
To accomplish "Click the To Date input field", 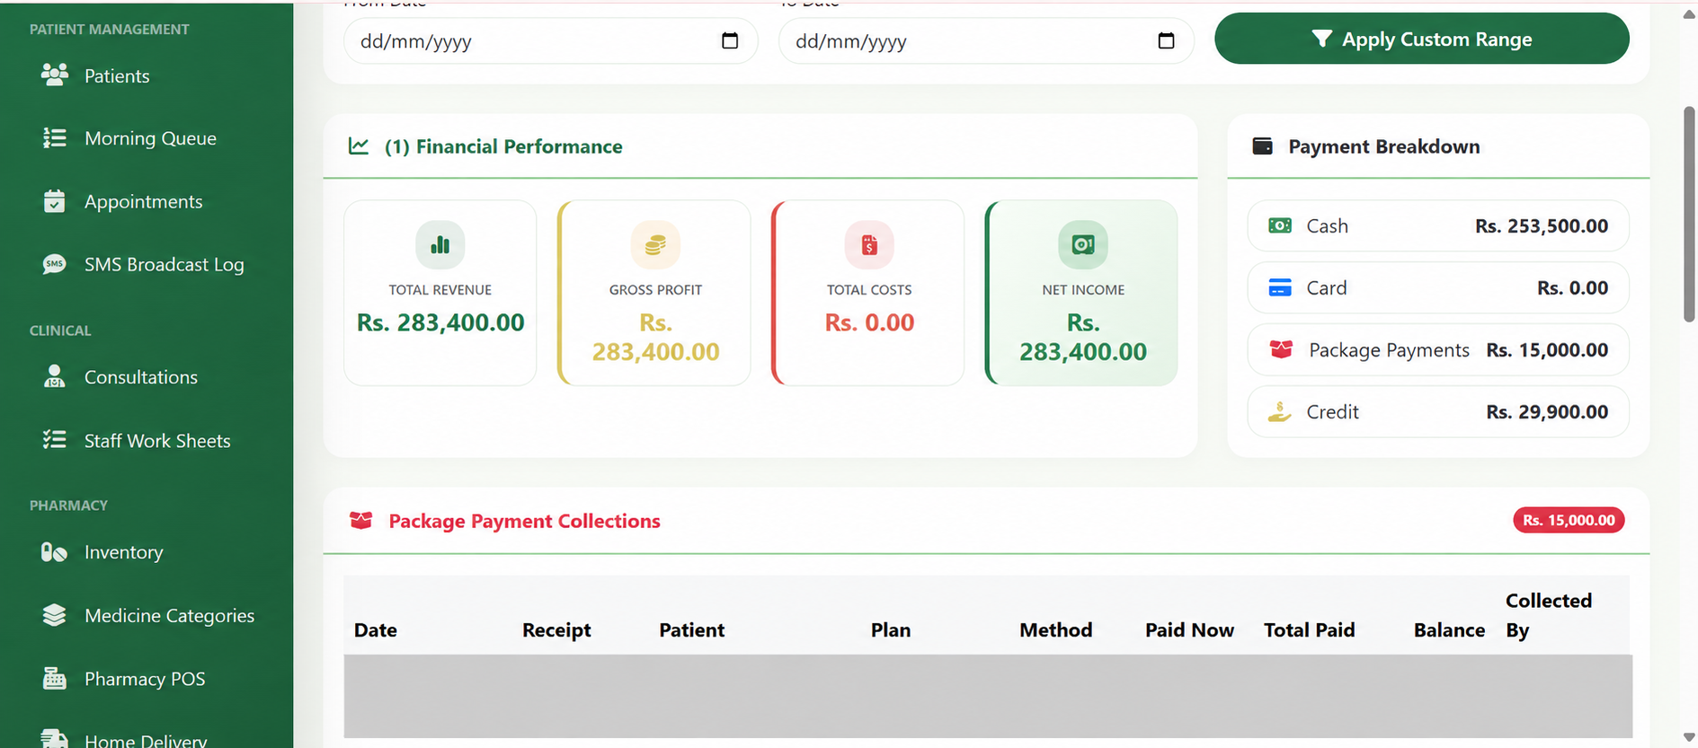I will (986, 40).
